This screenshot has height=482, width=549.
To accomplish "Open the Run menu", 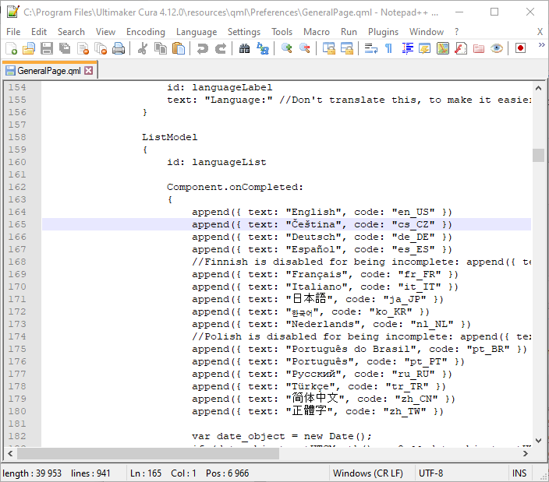I will 349,32.
